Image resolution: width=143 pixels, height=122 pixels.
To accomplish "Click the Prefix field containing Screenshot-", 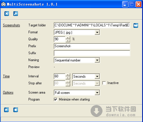I will 92,46.
